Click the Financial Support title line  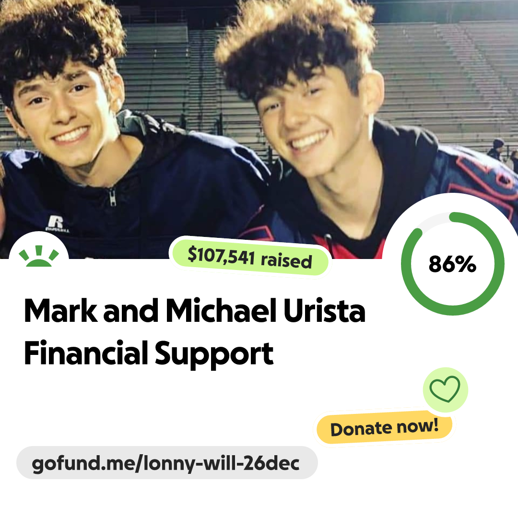tap(149, 354)
